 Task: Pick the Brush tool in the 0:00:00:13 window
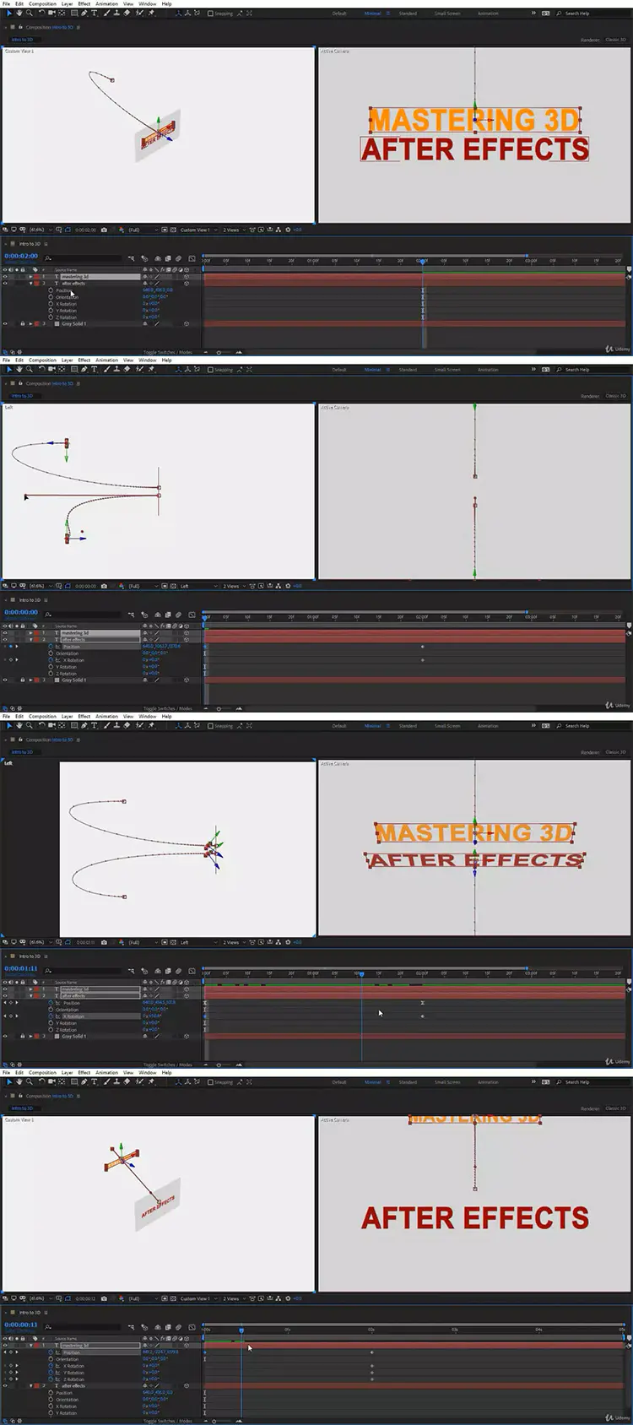(106, 1082)
